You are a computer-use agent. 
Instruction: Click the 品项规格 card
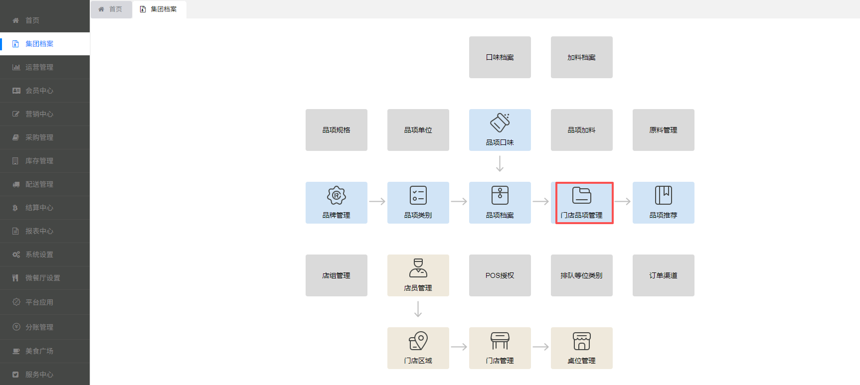point(337,130)
